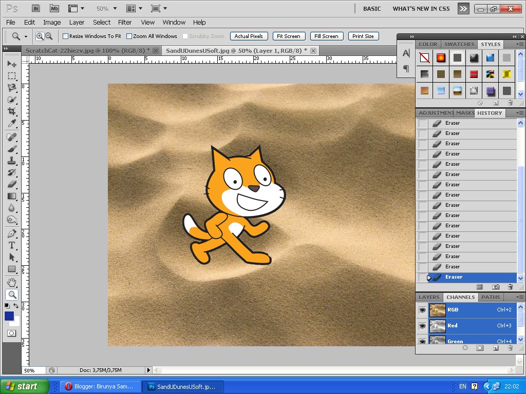Select the Eraser tool in toolbox
Image resolution: width=526 pixels, height=394 pixels.
click(x=12, y=184)
